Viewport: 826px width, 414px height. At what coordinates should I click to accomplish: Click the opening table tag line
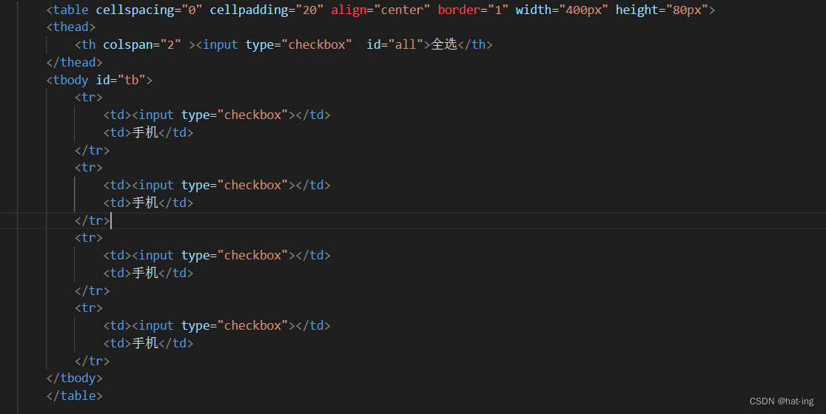click(x=380, y=10)
